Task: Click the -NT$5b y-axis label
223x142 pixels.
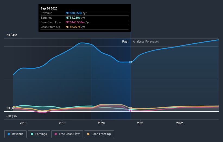Action: tap(11, 116)
